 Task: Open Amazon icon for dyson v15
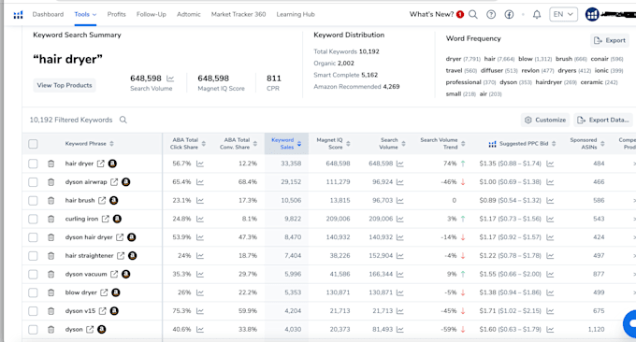pyautogui.click(x=114, y=311)
